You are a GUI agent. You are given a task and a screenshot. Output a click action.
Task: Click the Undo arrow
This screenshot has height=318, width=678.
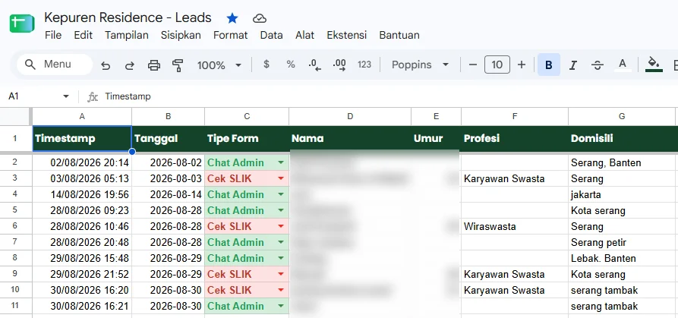click(106, 65)
